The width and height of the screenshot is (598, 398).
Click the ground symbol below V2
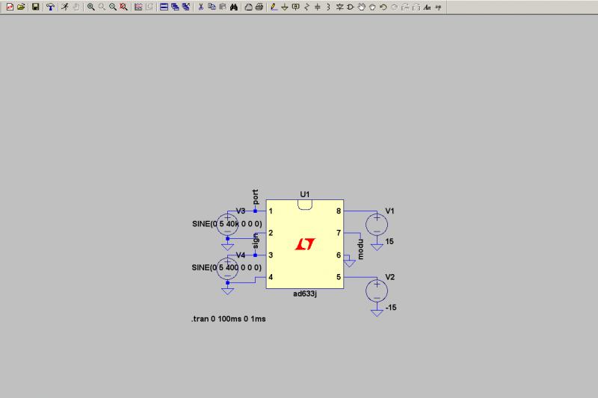click(x=377, y=313)
